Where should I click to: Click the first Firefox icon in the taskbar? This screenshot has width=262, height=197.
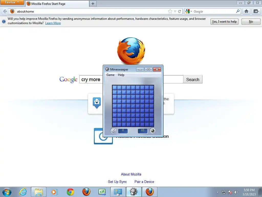point(86,192)
